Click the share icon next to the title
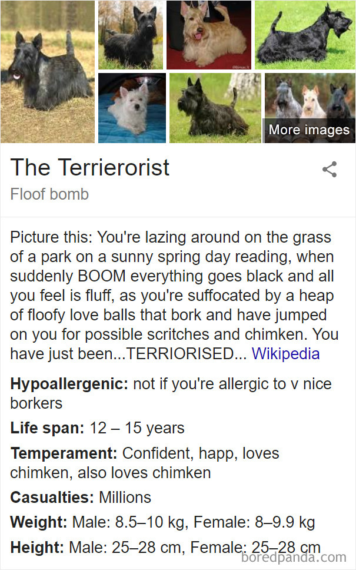The height and width of the screenshot is (570, 356). (329, 169)
